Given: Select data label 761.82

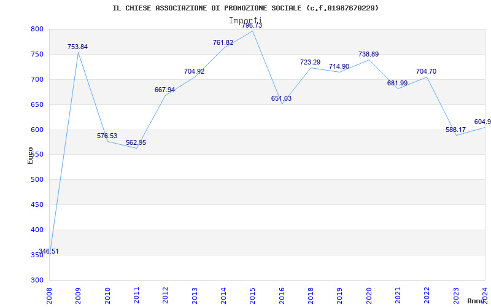Looking at the screenshot, I should click(x=223, y=42).
